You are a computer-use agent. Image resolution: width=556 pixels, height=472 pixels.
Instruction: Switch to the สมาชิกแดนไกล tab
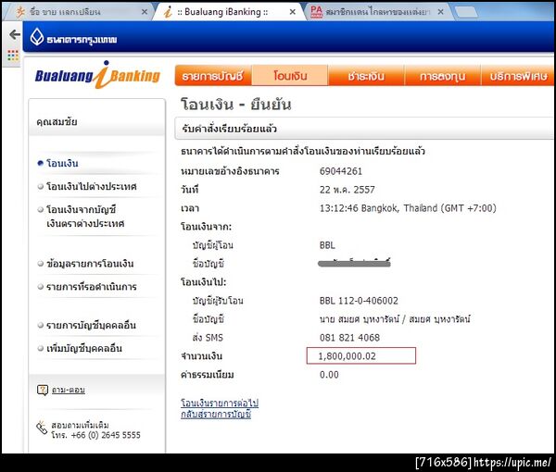(x=377, y=12)
